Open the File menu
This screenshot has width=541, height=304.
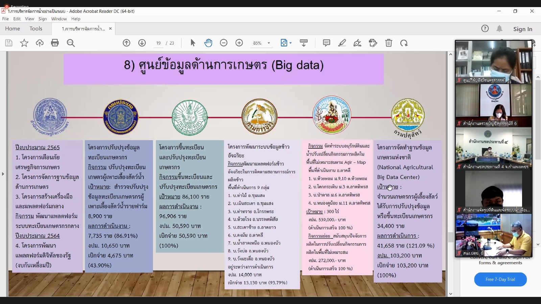coord(5,19)
